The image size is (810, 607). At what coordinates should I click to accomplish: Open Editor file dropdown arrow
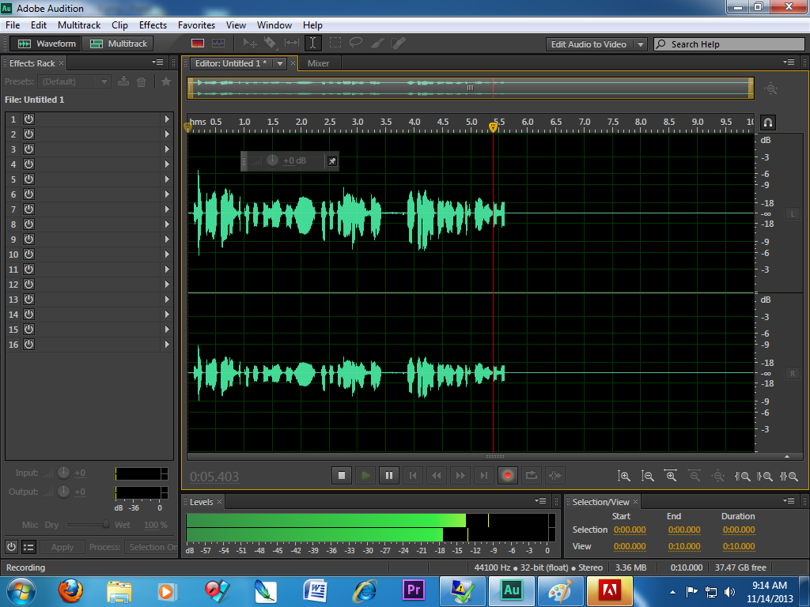[x=280, y=63]
